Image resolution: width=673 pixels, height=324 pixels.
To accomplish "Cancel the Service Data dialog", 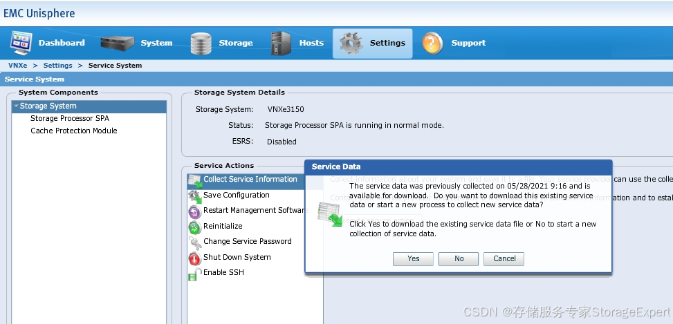I will [x=504, y=259].
